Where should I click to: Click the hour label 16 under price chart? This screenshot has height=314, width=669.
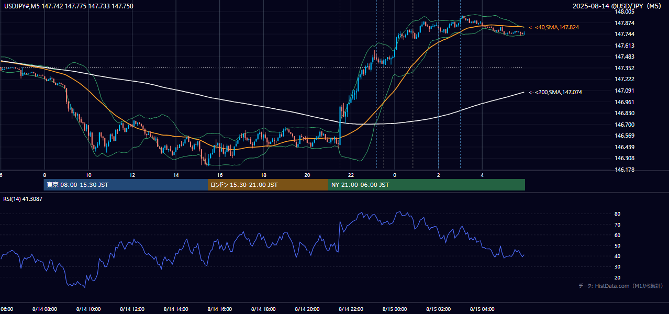pos(220,175)
